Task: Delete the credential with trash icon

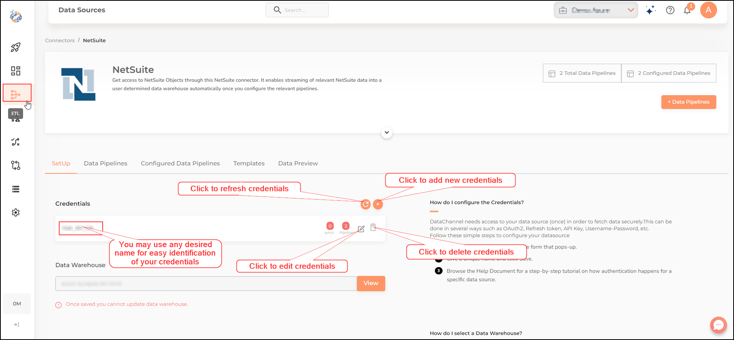Action: [373, 227]
